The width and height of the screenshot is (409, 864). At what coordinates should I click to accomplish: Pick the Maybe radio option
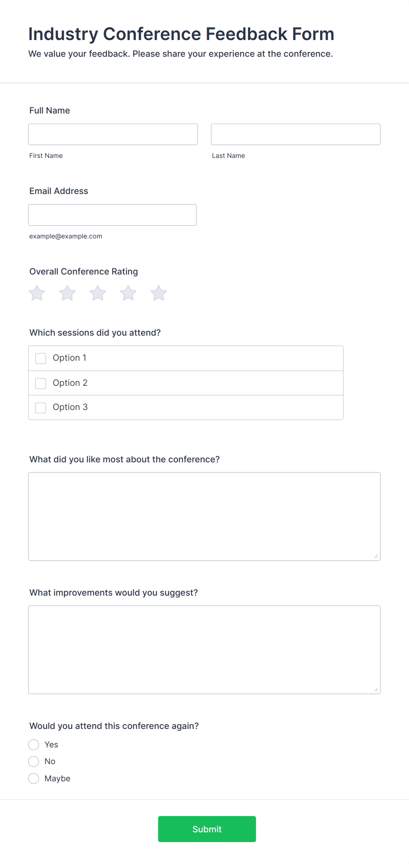tap(33, 778)
